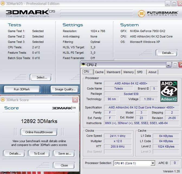Screen dimensions: 182x174
Task: Click the Save as... button
Action: 64,153
